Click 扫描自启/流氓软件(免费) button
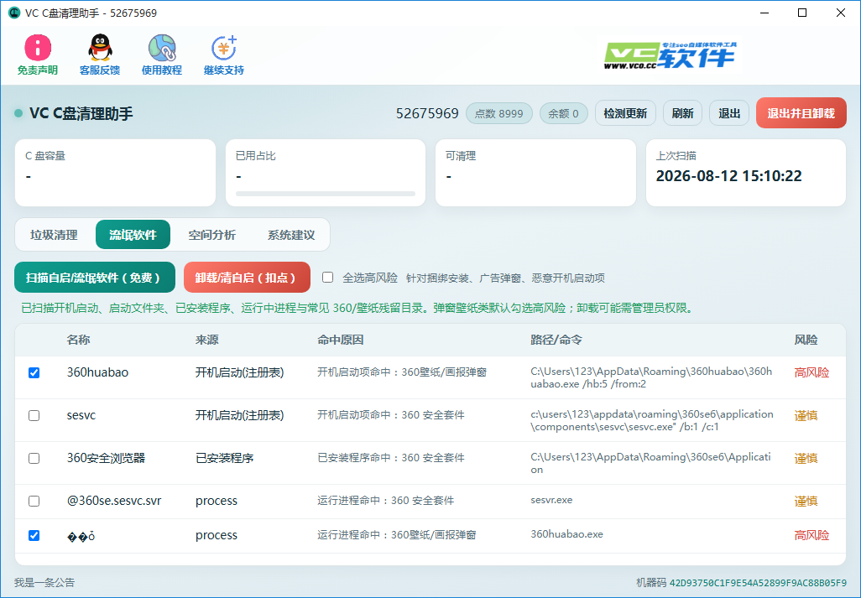This screenshot has width=861, height=598. pyautogui.click(x=95, y=278)
